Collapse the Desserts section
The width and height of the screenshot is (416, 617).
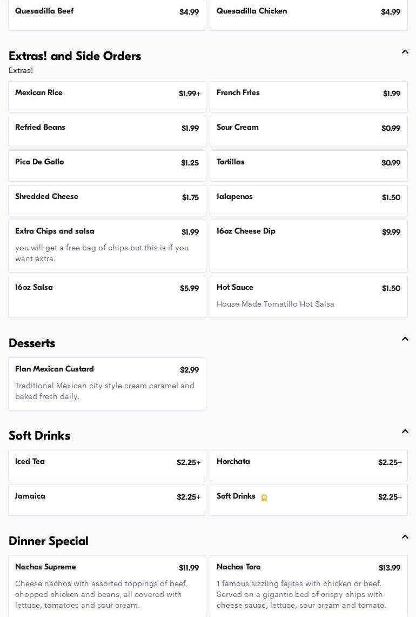405,340
